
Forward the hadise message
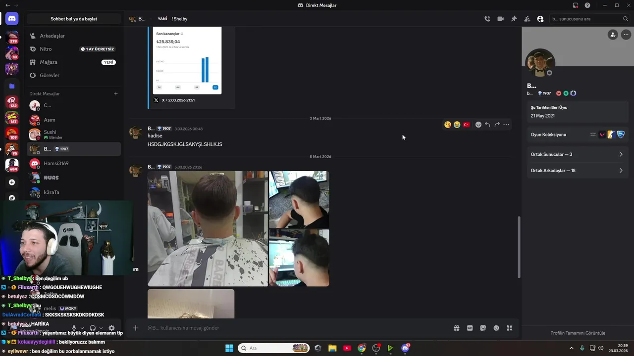tap(497, 125)
